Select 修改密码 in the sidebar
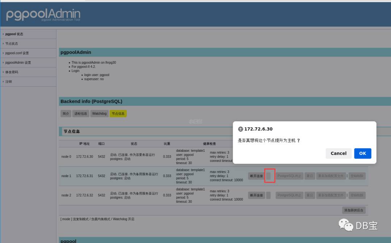391x243 pixels. (x=12, y=72)
